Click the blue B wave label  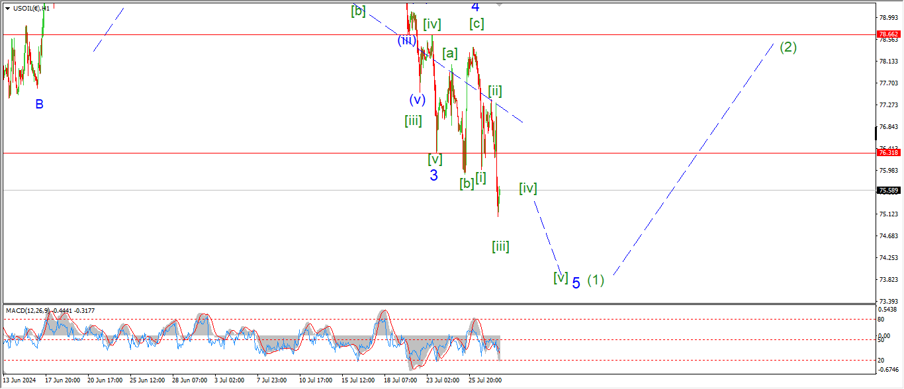pos(40,104)
